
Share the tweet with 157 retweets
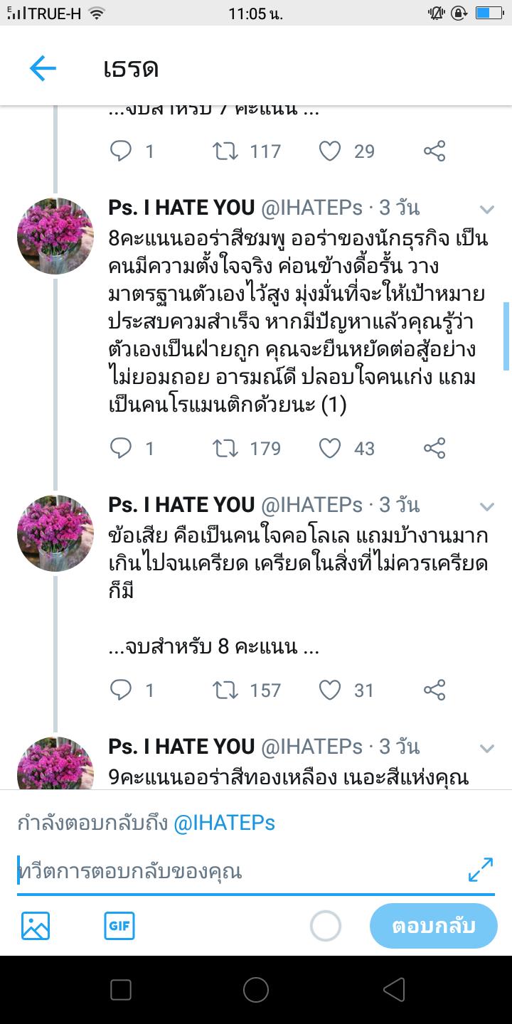(434, 690)
